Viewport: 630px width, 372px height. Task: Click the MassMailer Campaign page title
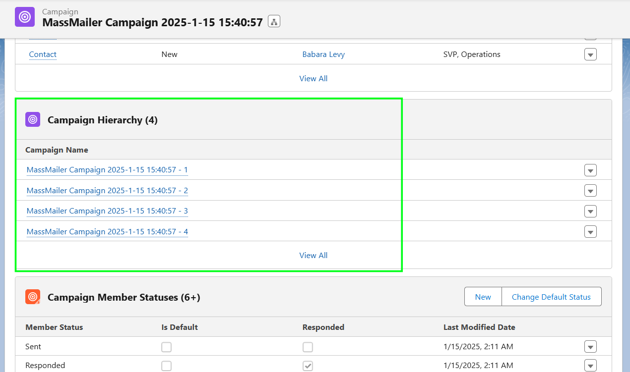[x=152, y=22]
